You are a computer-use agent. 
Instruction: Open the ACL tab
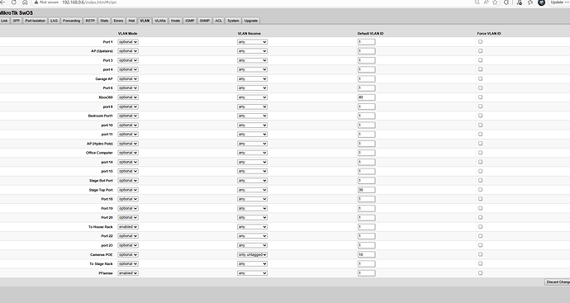point(218,21)
